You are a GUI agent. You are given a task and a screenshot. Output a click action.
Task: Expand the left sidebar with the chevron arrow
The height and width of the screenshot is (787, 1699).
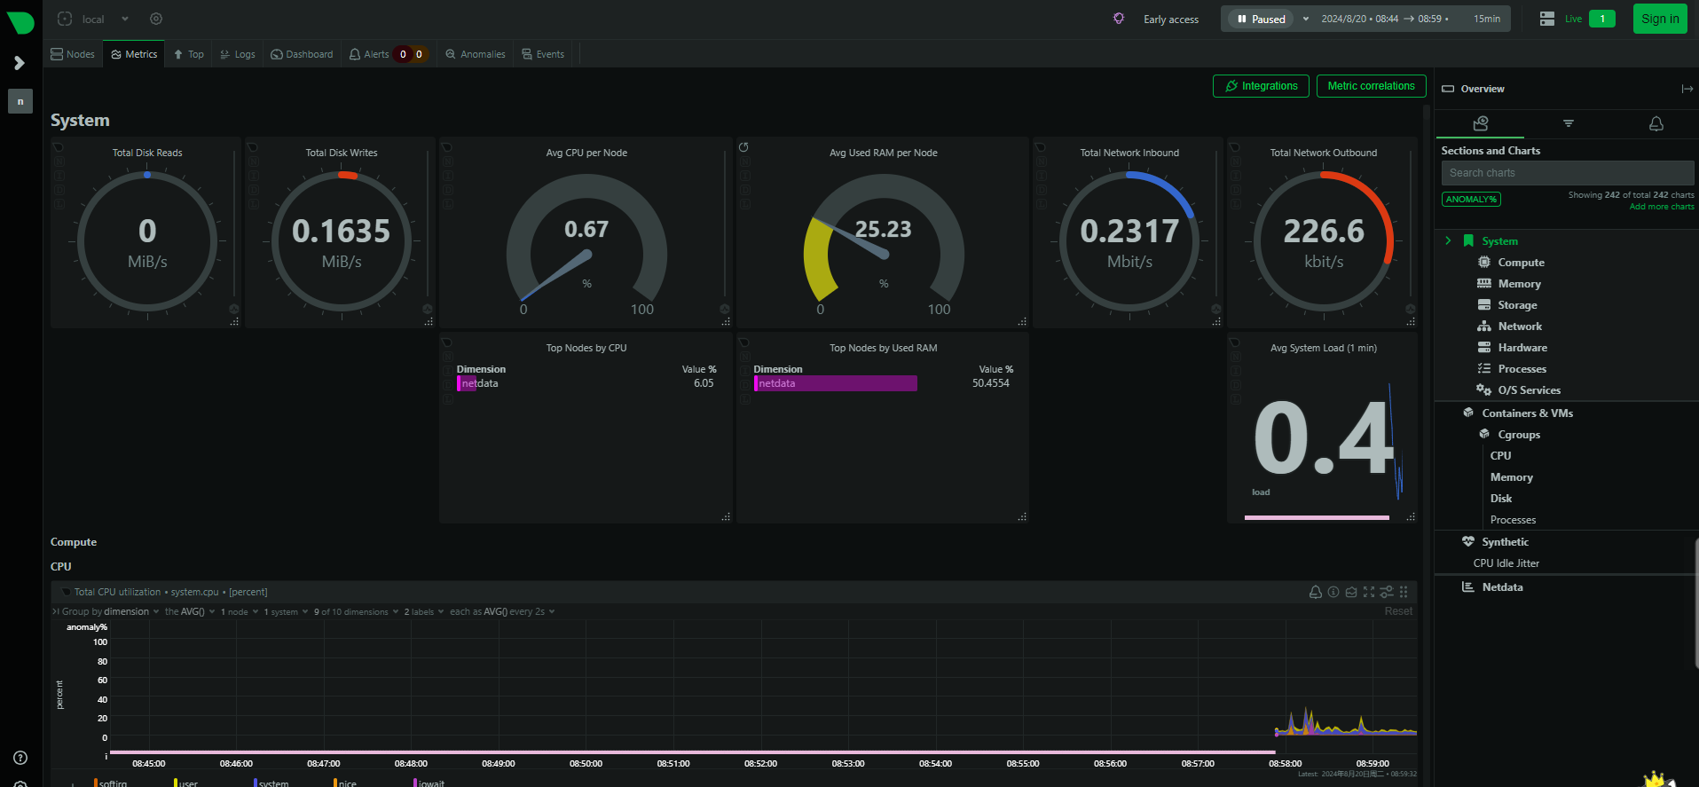(20, 63)
